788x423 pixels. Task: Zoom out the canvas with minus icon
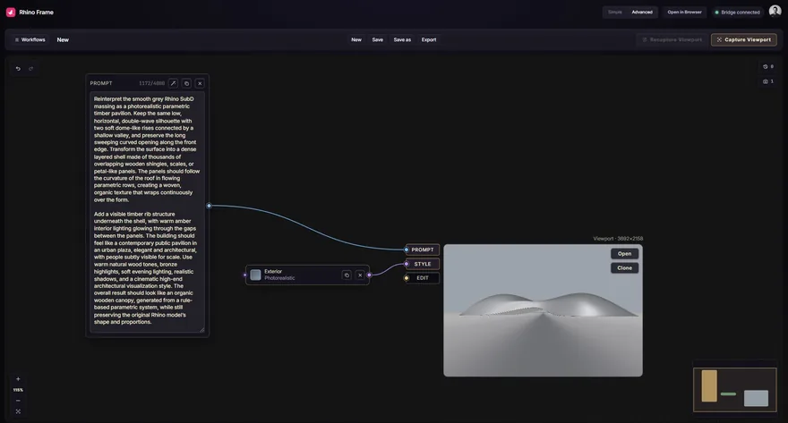coord(18,401)
